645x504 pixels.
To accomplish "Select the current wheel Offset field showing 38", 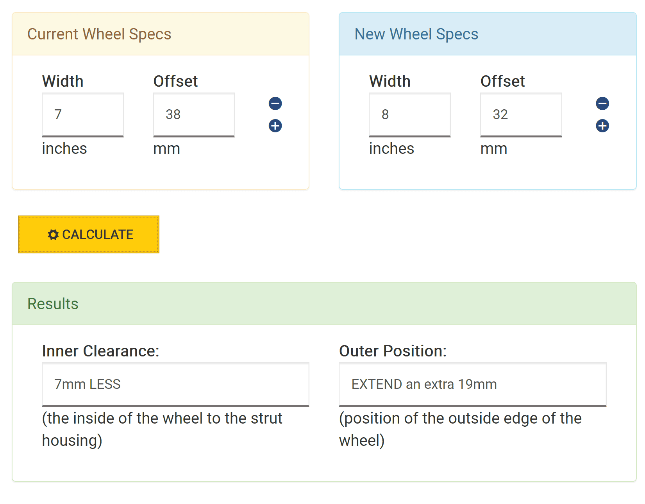I will click(x=194, y=115).
